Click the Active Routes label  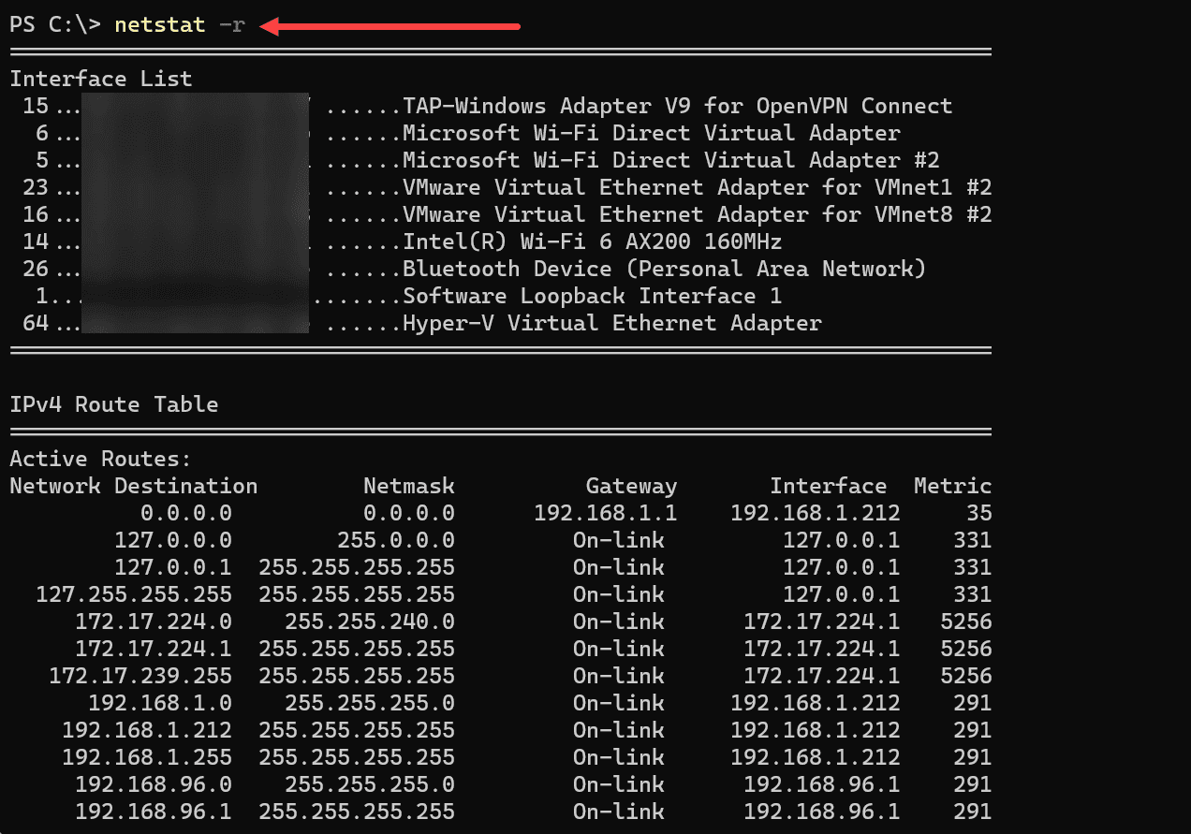[x=101, y=459]
